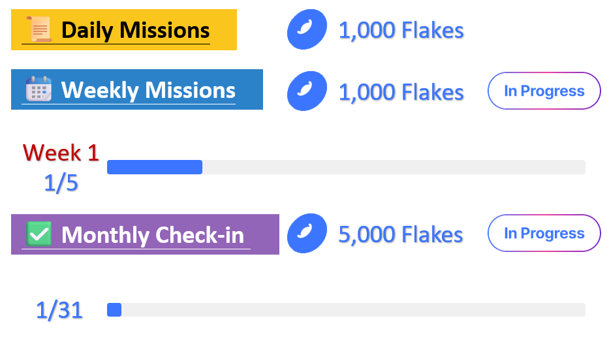Open the Monthly Check-in heading
Image resolution: width=607 pixels, height=346 pixels.
[152, 234]
